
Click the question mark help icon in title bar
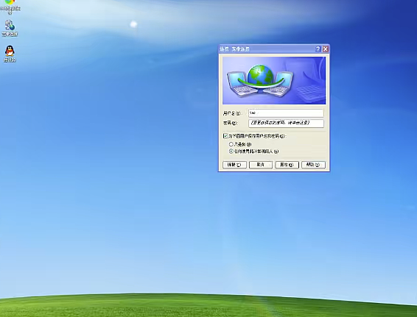[x=318, y=49]
